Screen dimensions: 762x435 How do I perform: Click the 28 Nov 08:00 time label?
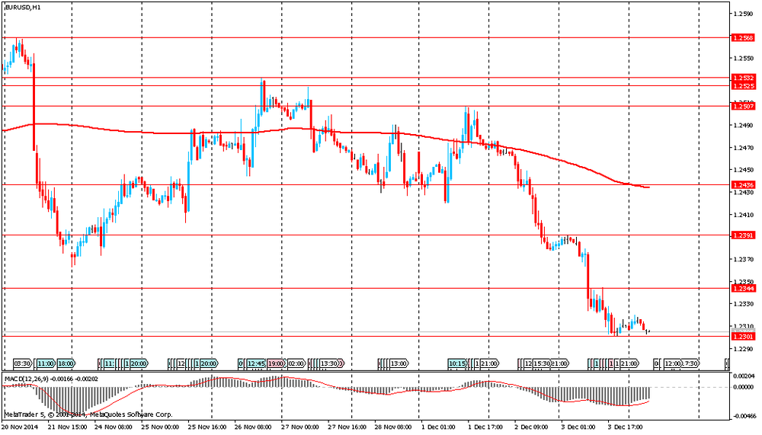click(x=394, y=427)
